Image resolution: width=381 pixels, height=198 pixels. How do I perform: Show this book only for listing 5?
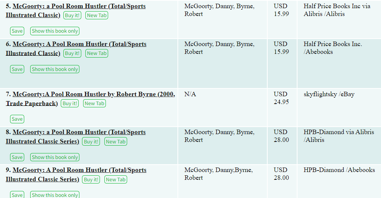(55, 31)
